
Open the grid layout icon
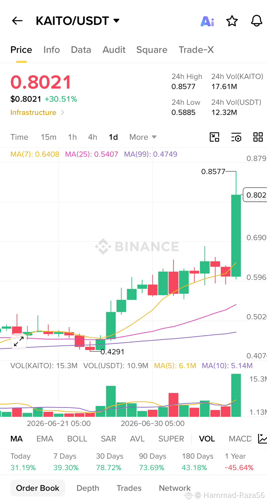click(258, 137)
